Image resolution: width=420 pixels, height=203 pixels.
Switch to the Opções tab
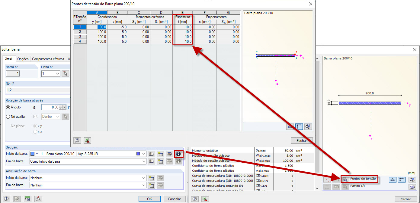pyautogui.click(x=23, y=59)
